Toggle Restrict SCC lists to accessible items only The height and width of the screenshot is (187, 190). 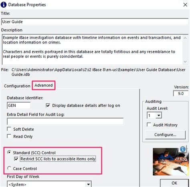tap(16, 159)
